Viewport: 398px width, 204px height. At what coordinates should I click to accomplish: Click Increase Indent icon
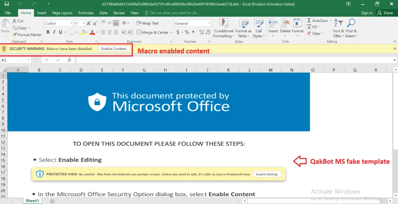tap(130, 32)
